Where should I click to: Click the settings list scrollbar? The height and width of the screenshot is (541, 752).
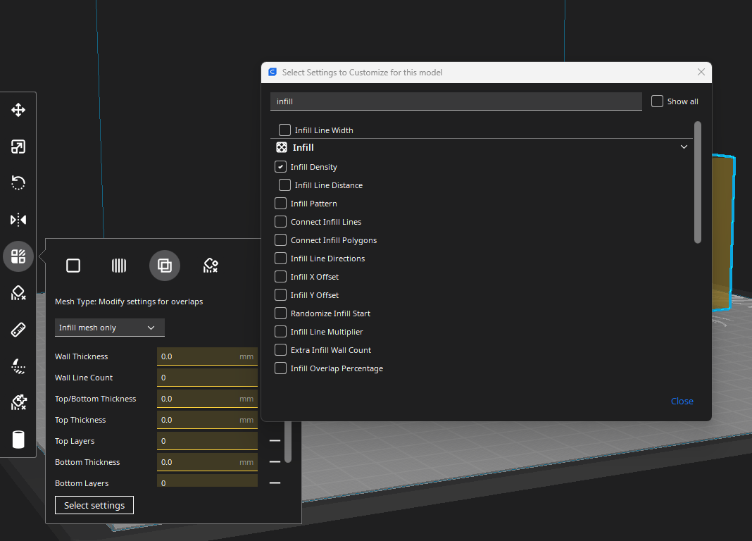(x=698, y=182)
